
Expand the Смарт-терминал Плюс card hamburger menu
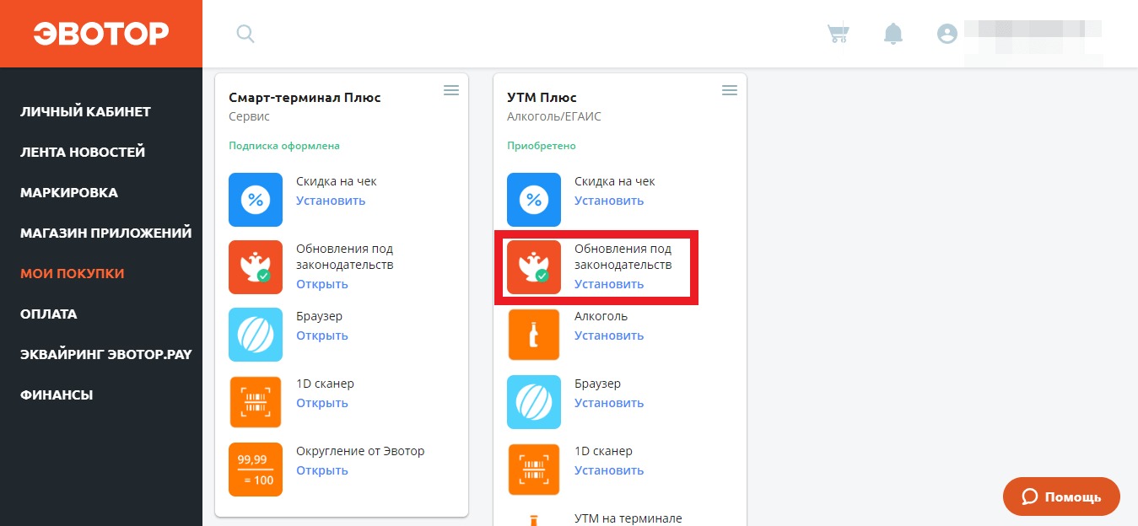[x=451, y=90]
